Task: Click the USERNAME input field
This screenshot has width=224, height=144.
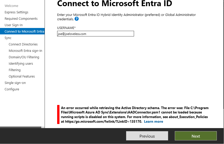Action: [x=95, y=34]
